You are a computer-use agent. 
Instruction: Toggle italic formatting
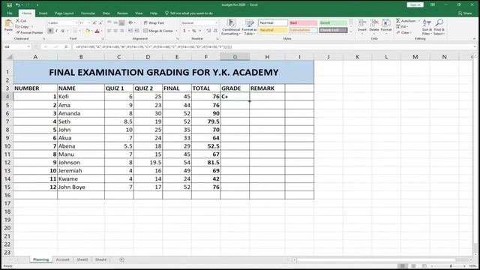point(56,31)
